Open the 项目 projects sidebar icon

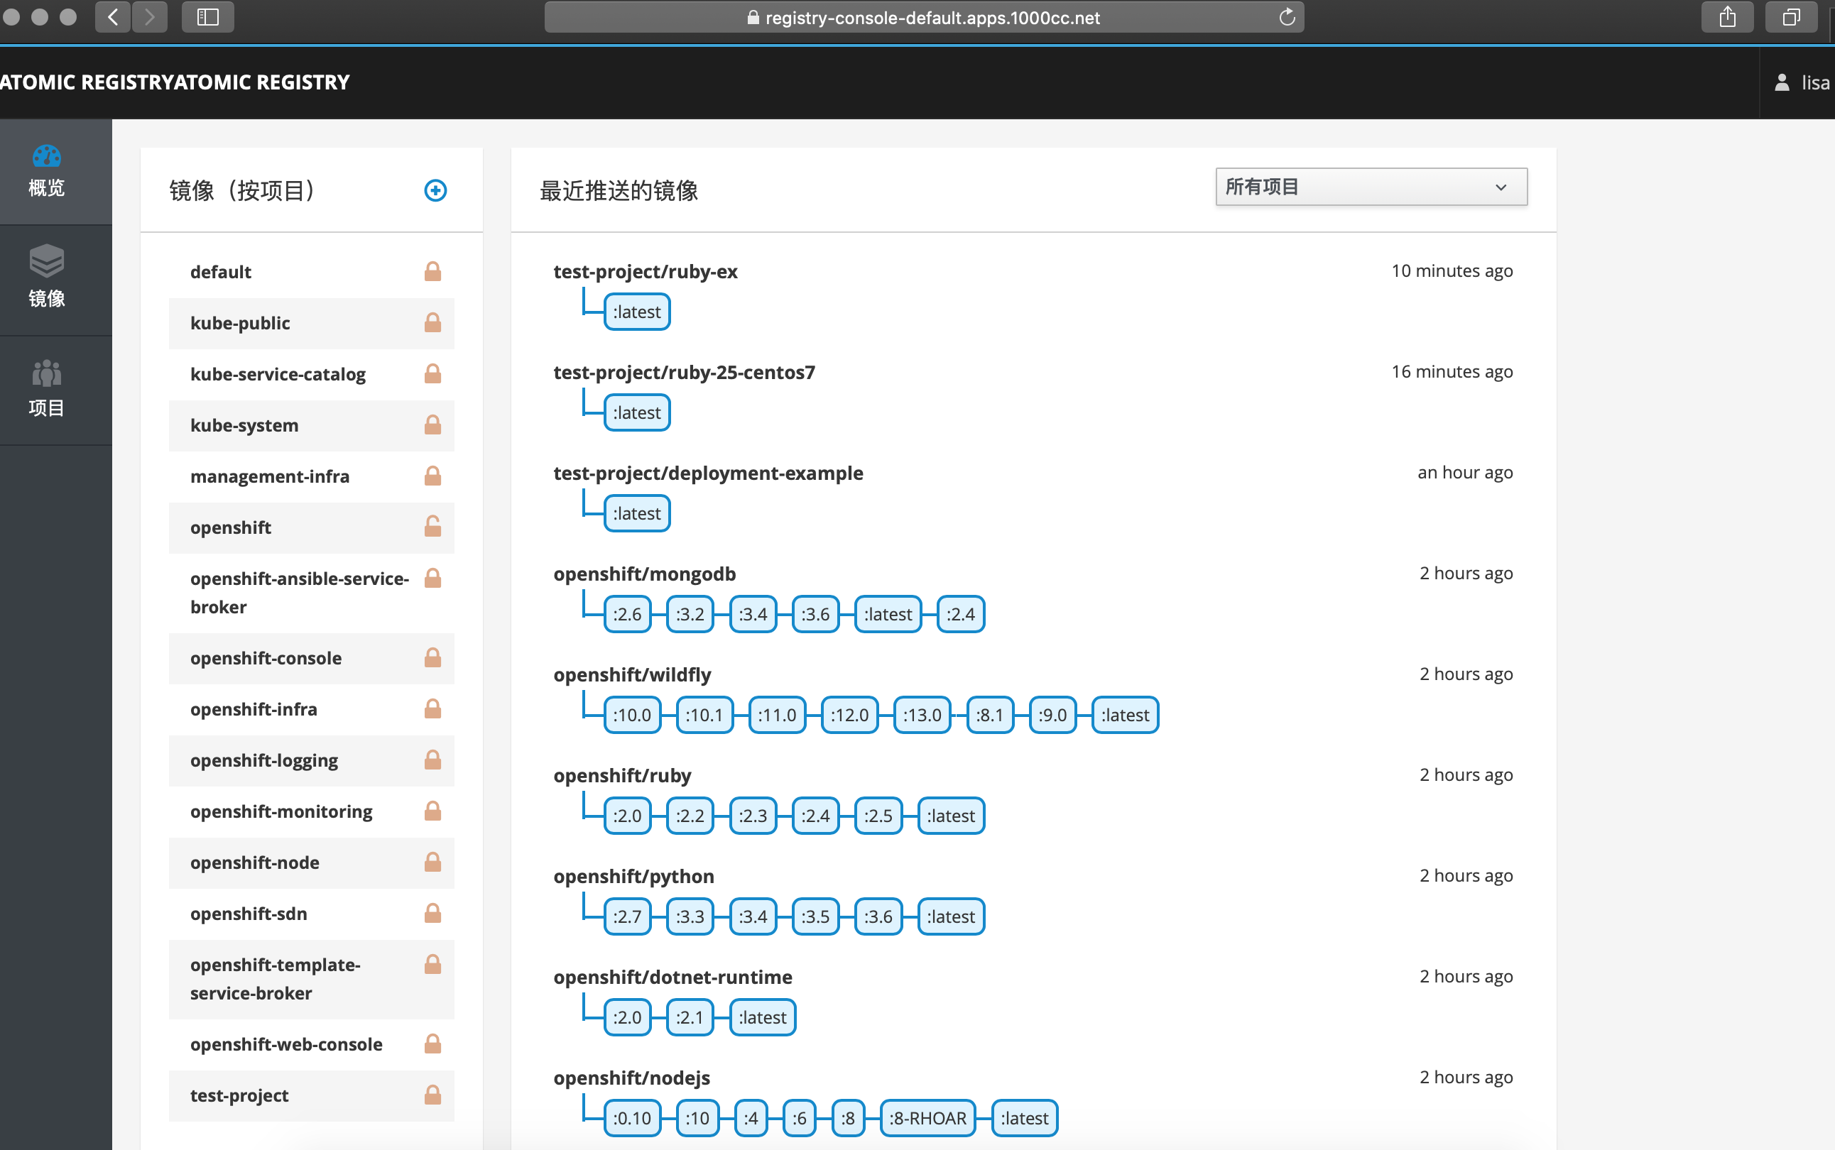pos(46,373)
